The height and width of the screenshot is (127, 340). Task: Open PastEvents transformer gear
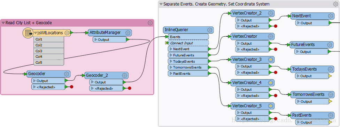click(331, 115)
